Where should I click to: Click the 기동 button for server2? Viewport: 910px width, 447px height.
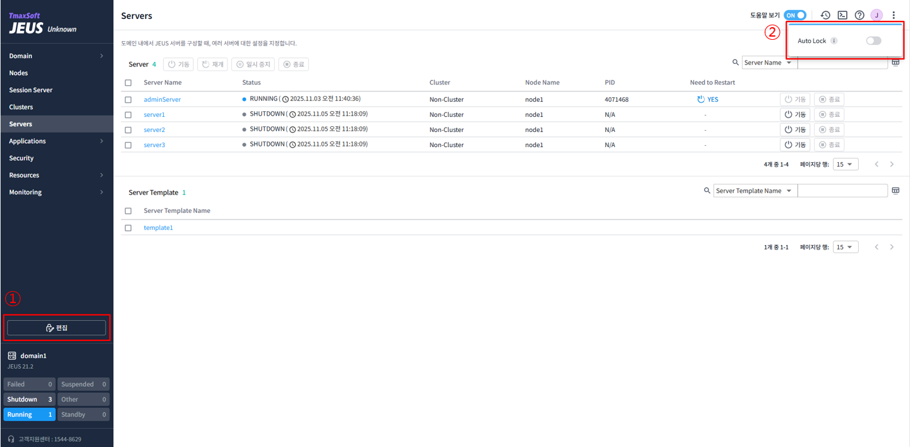pos(795,129)
